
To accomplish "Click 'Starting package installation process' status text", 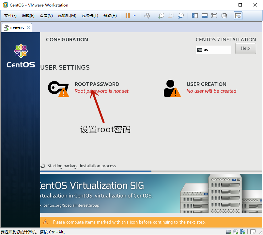I will 82,166.
